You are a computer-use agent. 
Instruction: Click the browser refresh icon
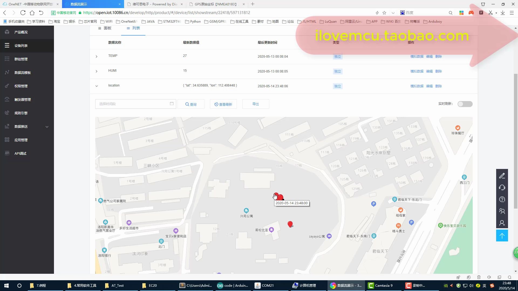coord(23,13)
